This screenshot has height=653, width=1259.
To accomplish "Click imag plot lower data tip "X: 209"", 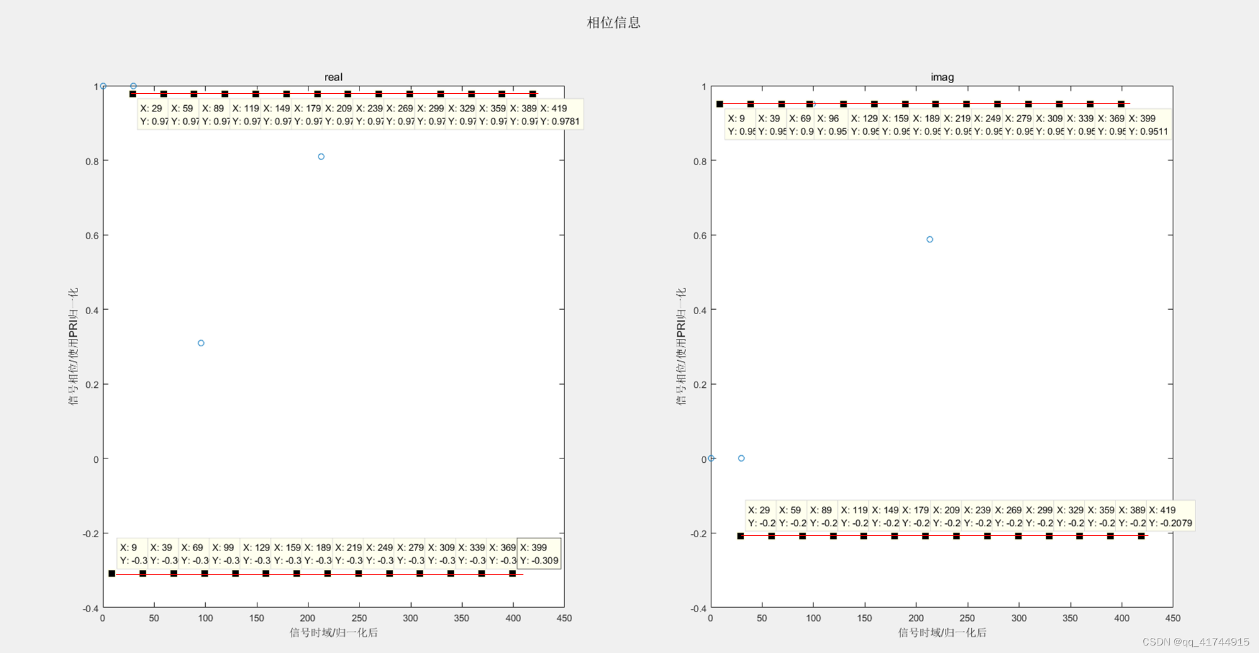I will (946, 516).
